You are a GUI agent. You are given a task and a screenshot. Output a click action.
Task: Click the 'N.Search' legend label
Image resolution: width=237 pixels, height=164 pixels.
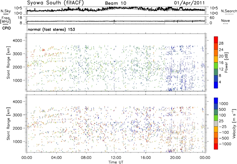point(229,11)
